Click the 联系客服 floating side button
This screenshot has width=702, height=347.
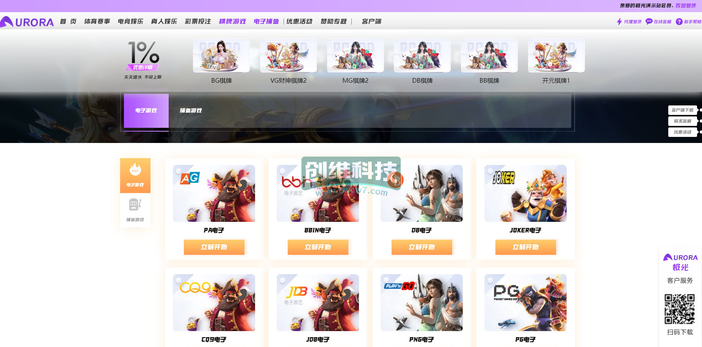pyautogui.click(x=683, y=121)
